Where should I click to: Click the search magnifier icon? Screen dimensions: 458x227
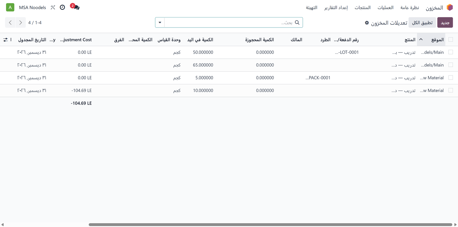pos(297,22)
